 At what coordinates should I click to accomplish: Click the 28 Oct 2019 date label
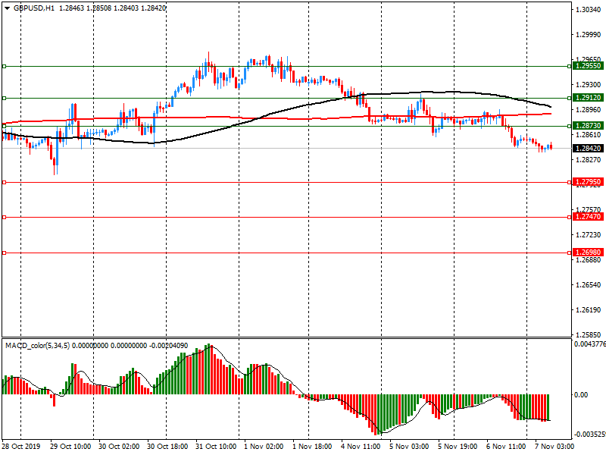(x=21, y=447)
